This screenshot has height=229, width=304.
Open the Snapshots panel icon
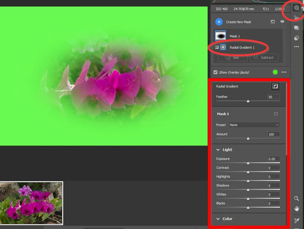tap(297, 28)
